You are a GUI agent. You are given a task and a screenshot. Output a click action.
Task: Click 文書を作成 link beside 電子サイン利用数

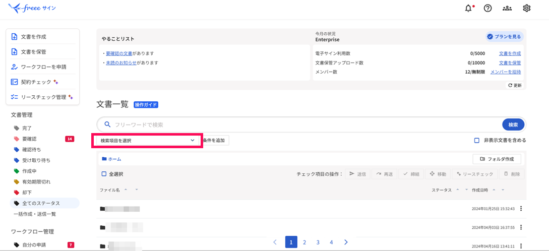click(x=510, y=53)
